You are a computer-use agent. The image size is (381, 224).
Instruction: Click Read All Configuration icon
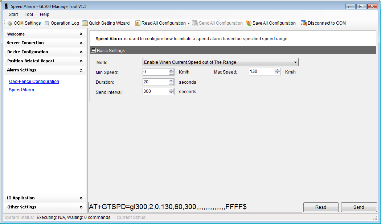(x=138, y=23)
